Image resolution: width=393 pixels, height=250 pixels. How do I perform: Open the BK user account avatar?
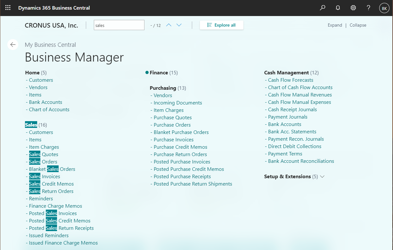[x=384, y=8]
